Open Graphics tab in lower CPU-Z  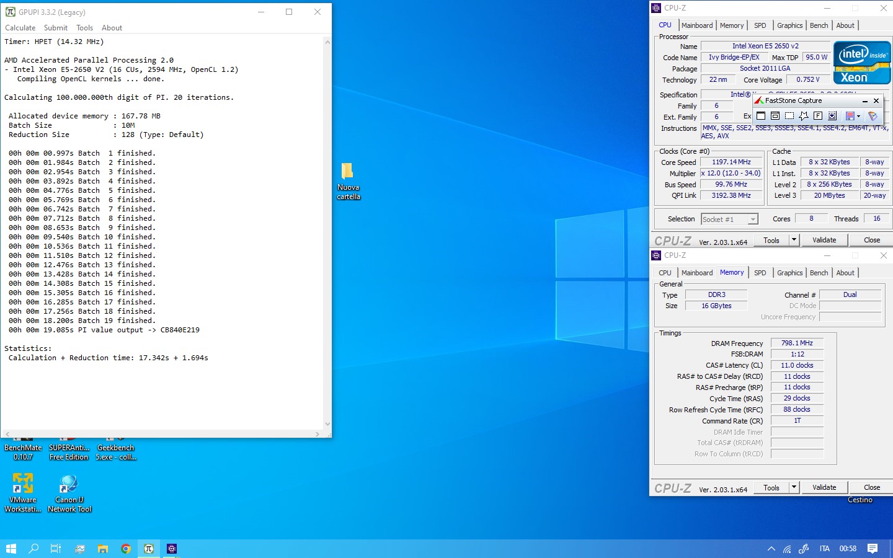(x=790, y=273)
